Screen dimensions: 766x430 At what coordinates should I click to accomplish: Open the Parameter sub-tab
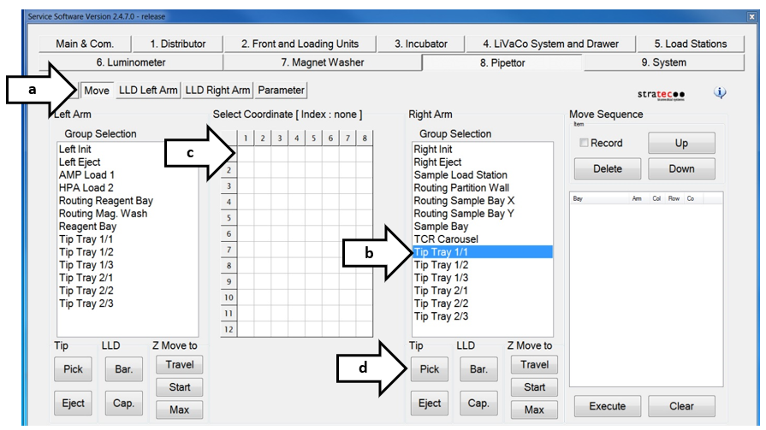281,91
